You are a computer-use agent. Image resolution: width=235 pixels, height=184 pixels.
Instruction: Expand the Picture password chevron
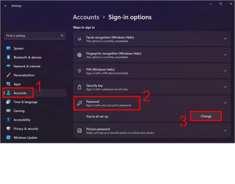225,130
